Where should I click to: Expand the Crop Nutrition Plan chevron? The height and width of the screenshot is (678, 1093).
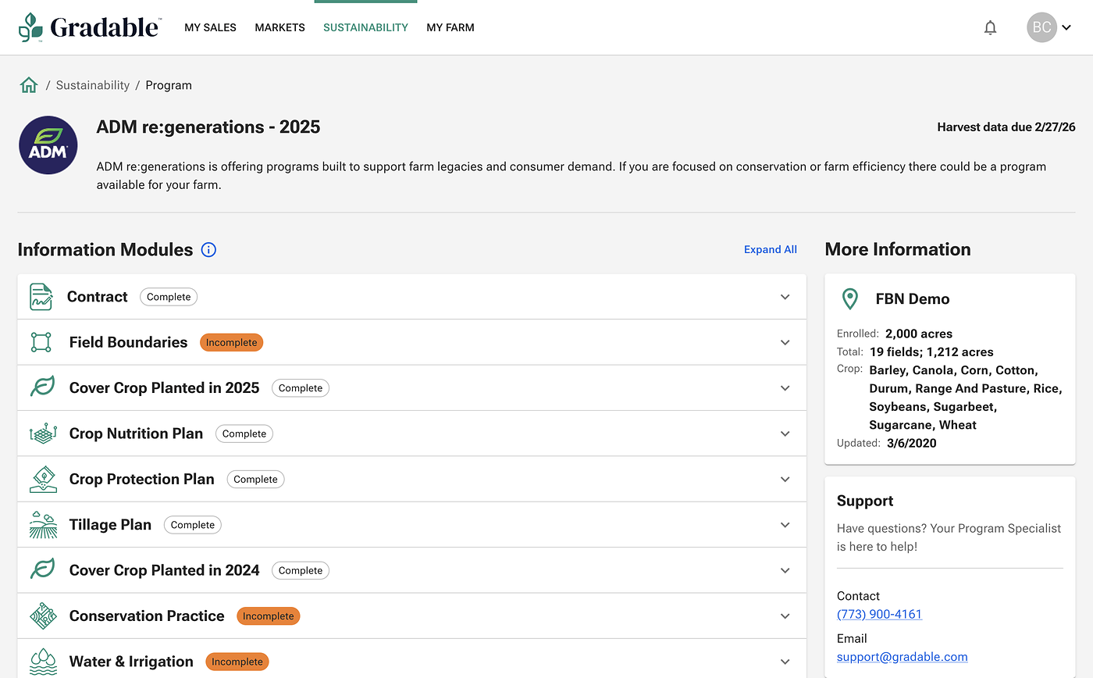(785, 434)
